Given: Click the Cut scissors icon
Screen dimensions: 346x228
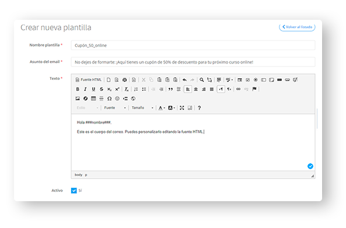Looking at the screenshot, I should point(144,80).
